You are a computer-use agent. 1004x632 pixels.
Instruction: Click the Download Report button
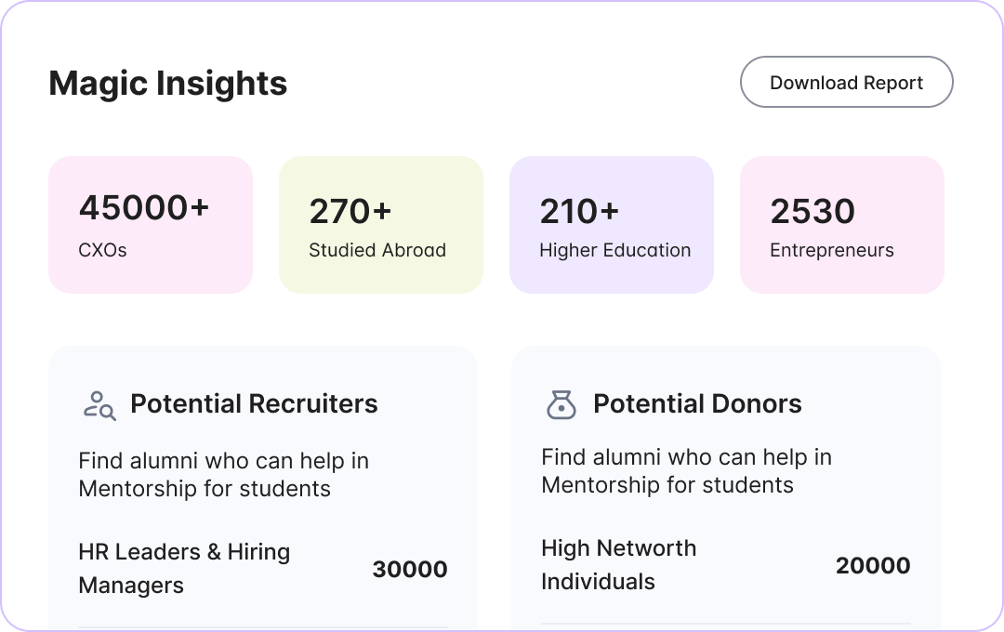(x=846, y=82)
